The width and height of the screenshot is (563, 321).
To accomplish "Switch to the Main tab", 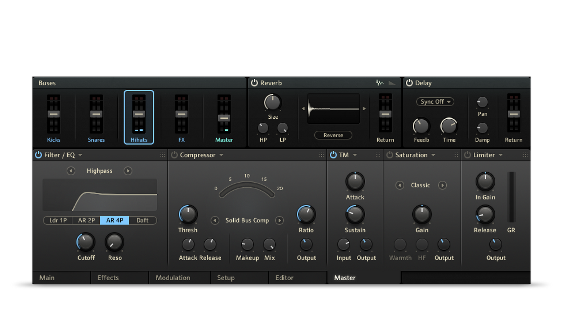I will tap(61, 278).
